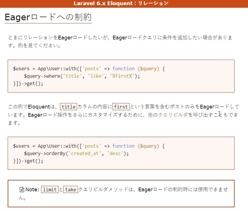Open the クエリビルダ link
Screen dimensions: 248x211
[x=173, y=115]
